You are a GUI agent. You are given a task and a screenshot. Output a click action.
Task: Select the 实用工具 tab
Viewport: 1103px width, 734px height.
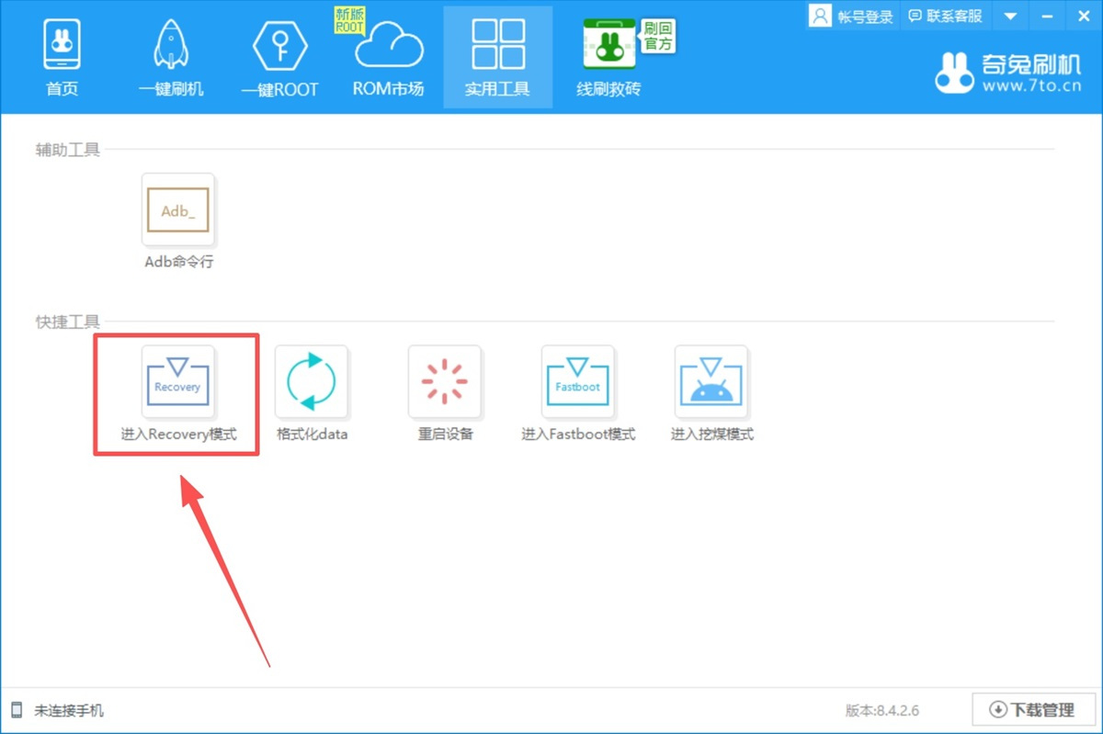point(497,57)
